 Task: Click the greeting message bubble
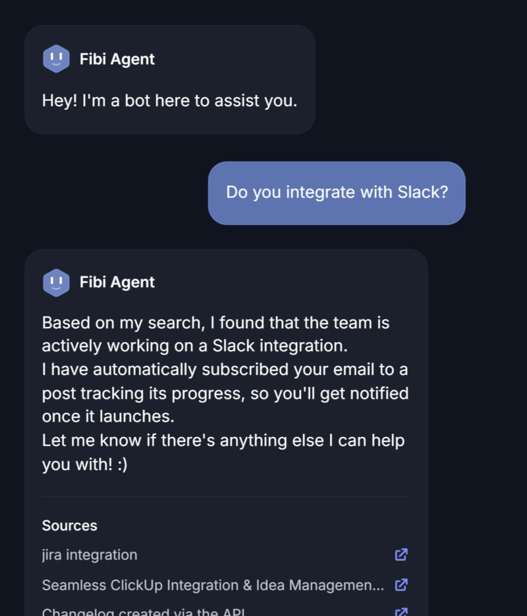click(169, 100)
